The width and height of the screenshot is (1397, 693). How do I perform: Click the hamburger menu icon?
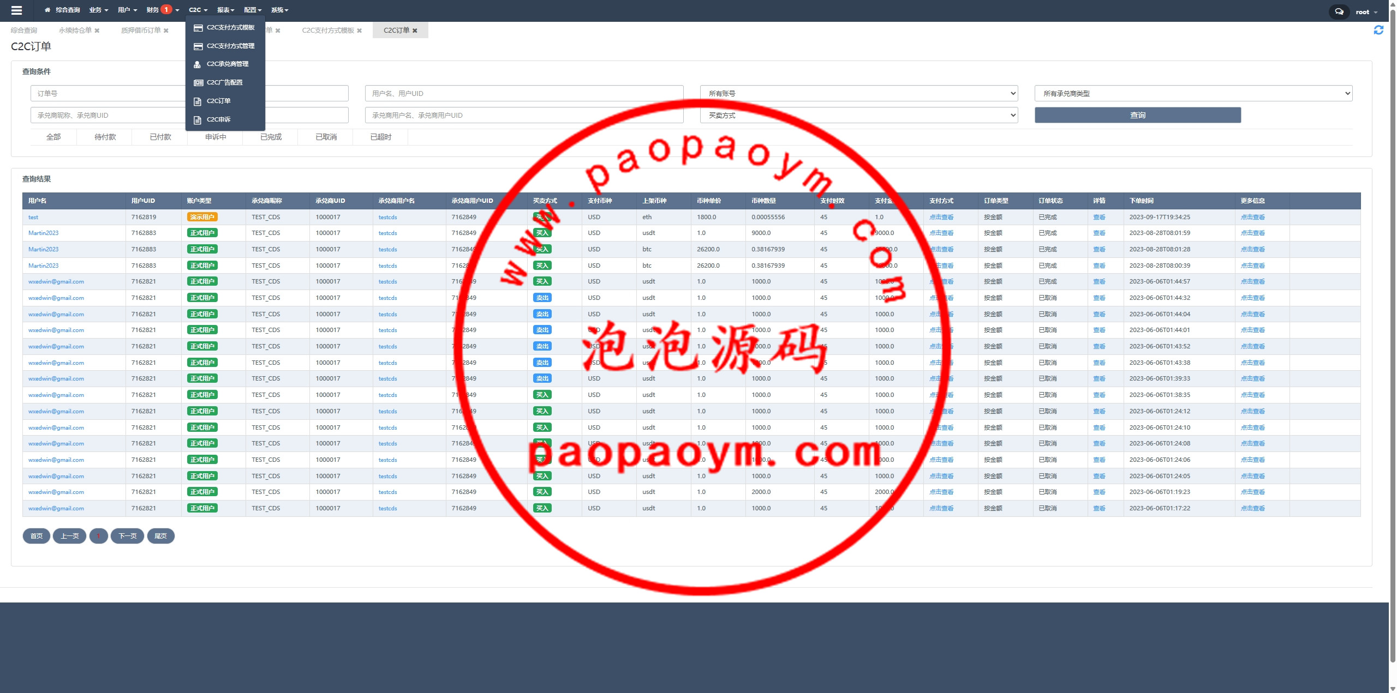point(16,10)
